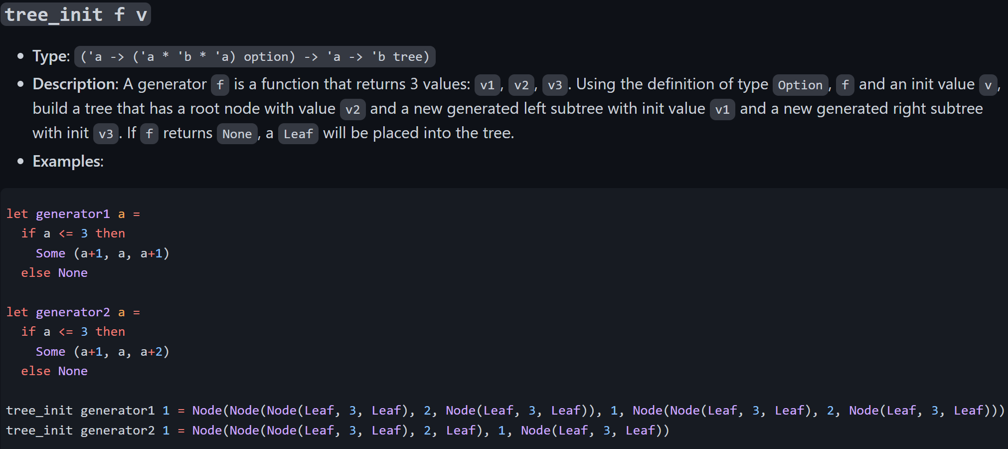The width and height of the screenshot is (1008, 449).
Task: Select the generator1 function name in code
Action: pyautogui.click(x=72, y=214)
